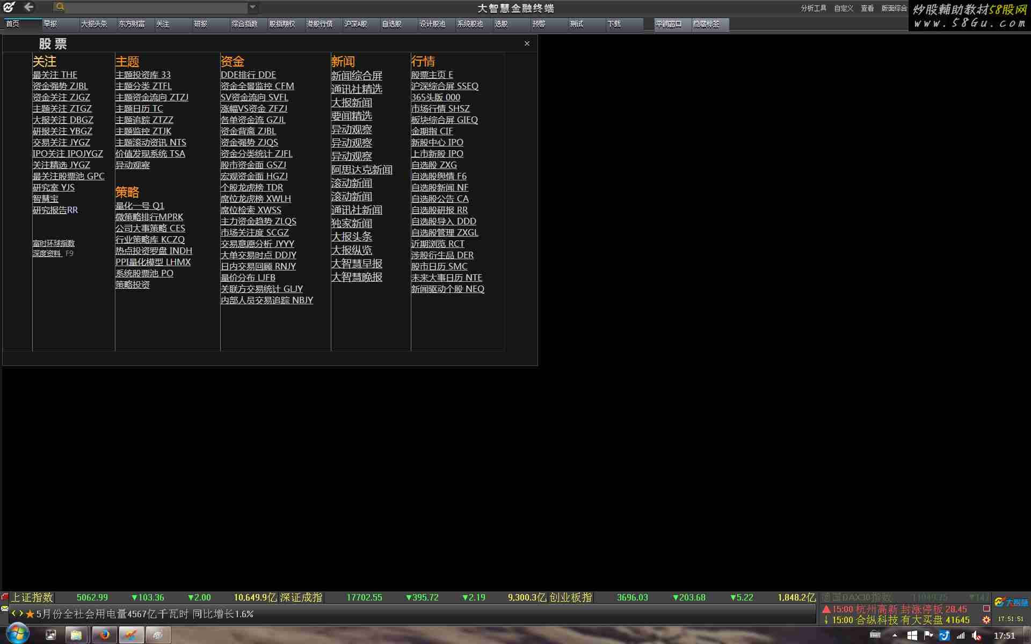
Task: Open 价值发现系统 TSA link
Action: click(x=150, y=153)
